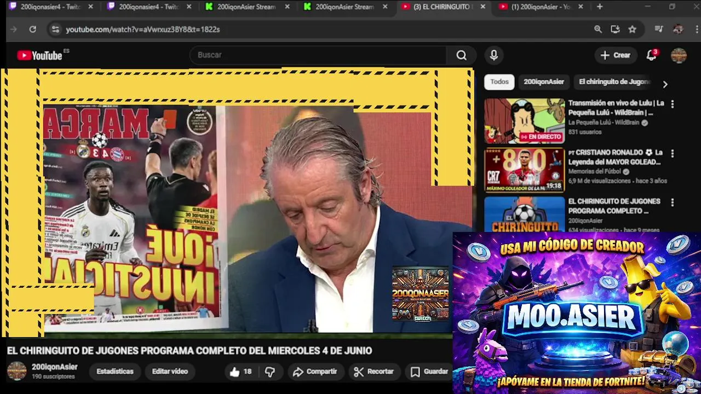
Task: Restore down the browser window
Action: pos(672,7)
